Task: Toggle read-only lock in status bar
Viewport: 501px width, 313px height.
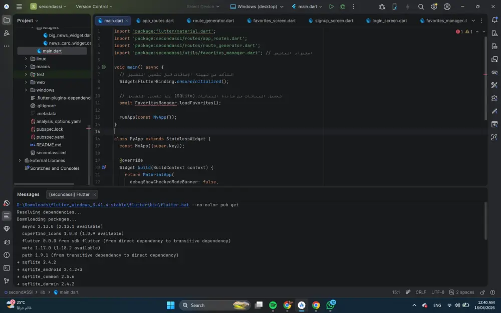Action: (x=482, y=292)
